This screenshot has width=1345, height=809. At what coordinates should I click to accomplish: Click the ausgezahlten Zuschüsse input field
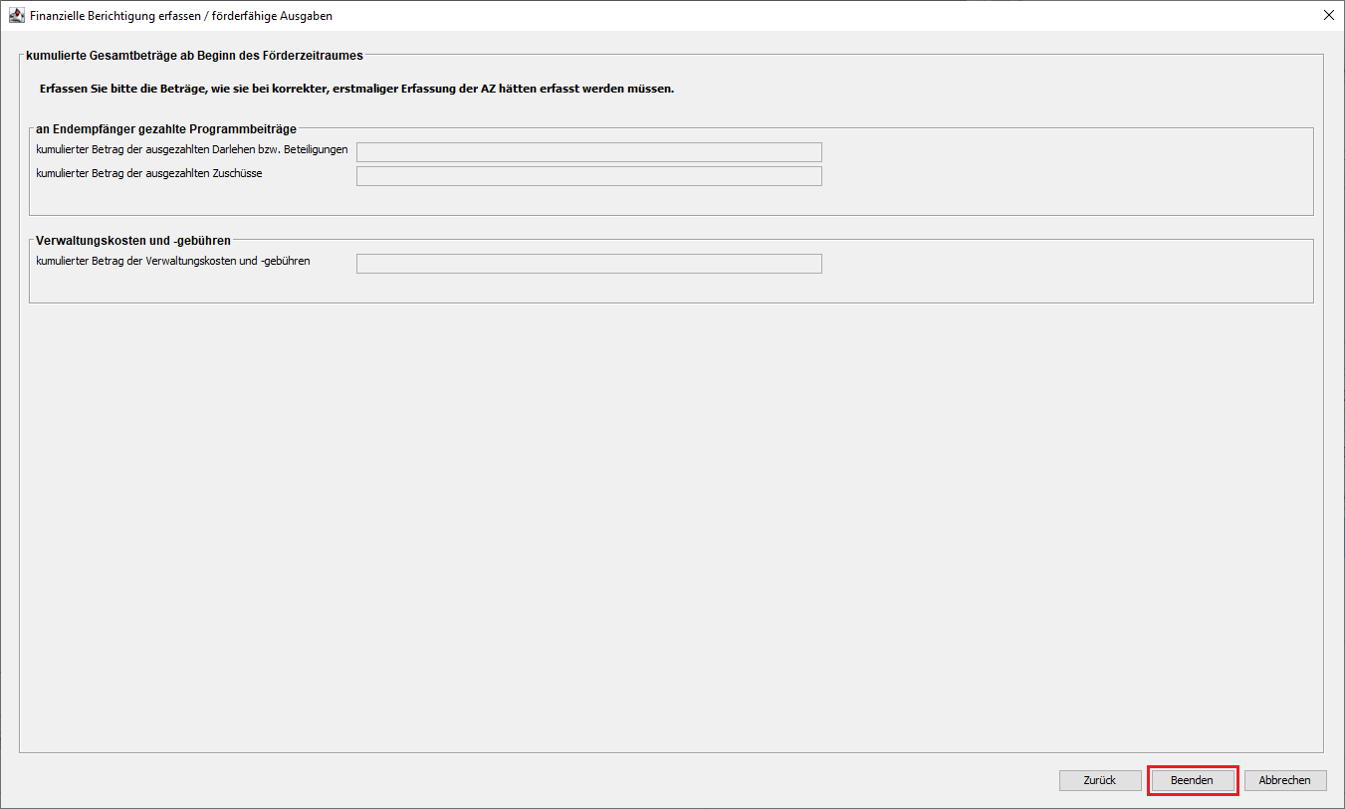coord(588,176)
